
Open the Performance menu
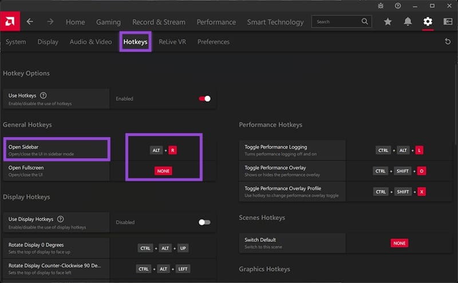[216, 22]
